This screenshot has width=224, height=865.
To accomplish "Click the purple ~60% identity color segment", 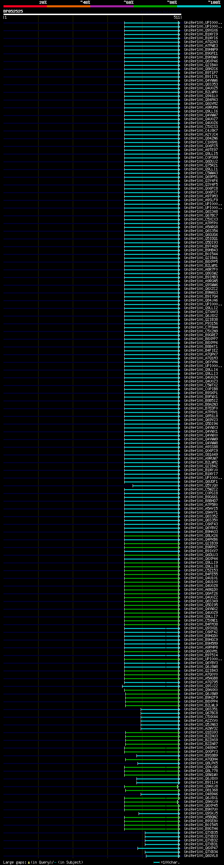I will point(112,6).
